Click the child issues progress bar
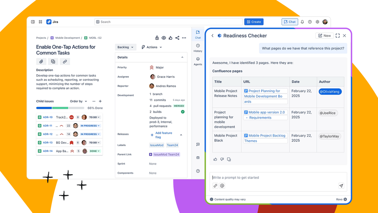 point(60,108)
